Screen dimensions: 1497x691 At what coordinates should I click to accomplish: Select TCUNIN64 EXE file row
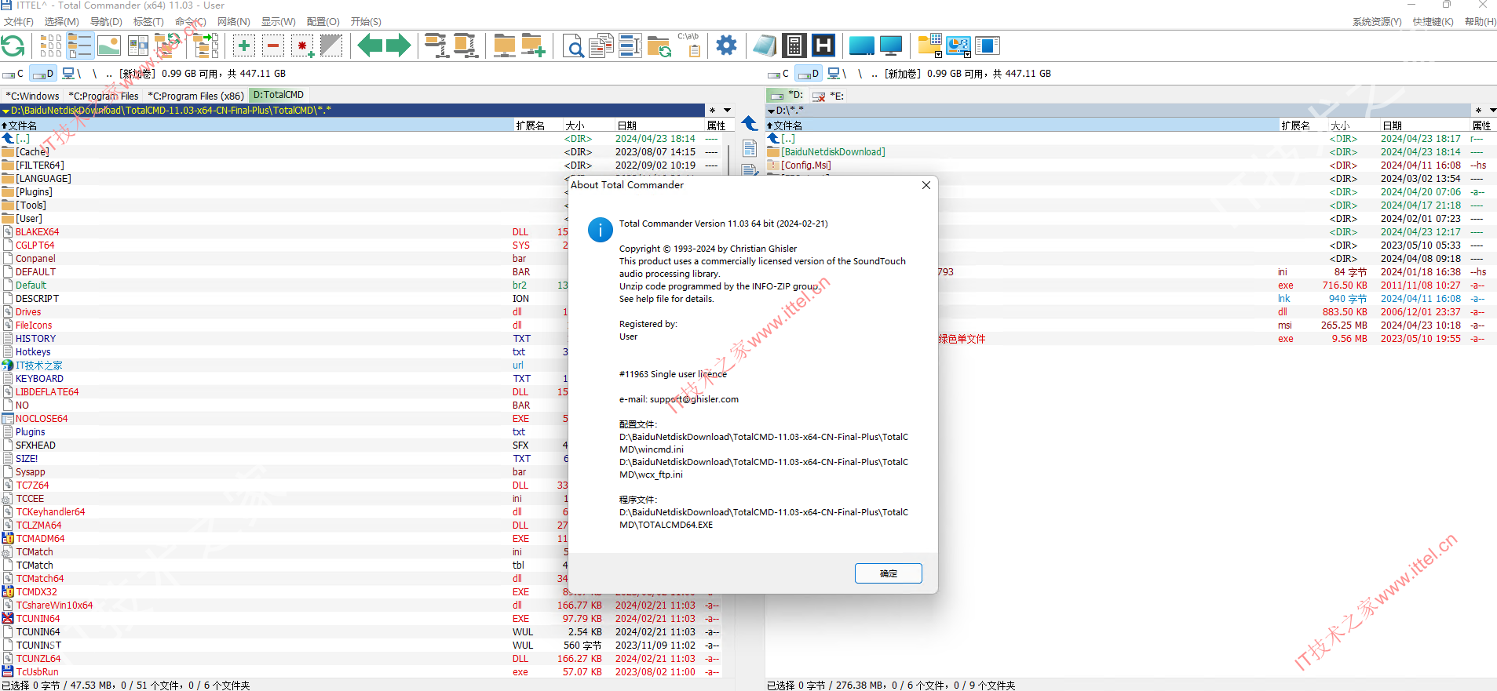[361, 619]
